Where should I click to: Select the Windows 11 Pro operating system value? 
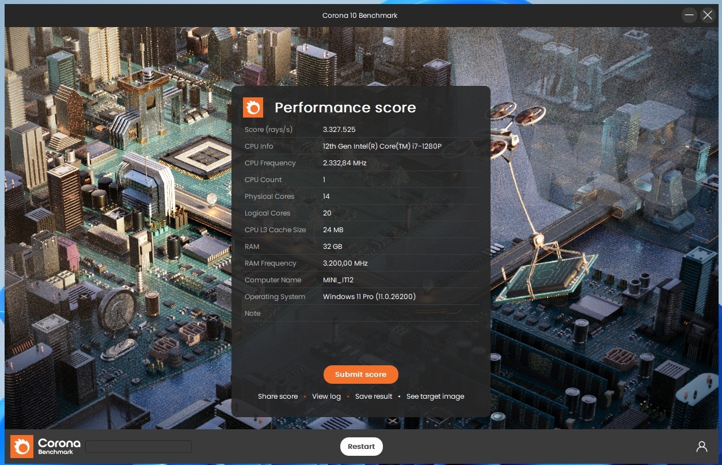pos(369,297)
